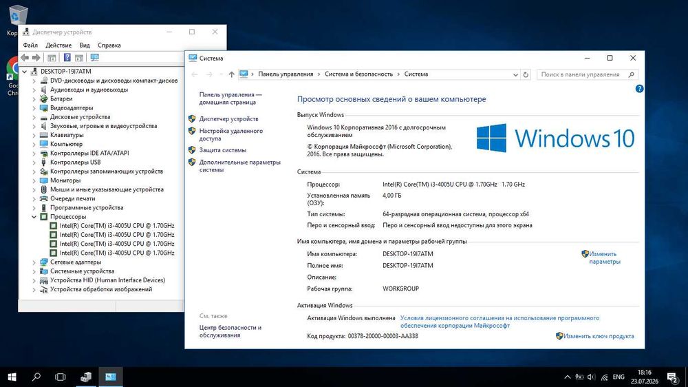Click the Processors node icon in device tree
Screen dimensions: 688x387
[44, 216]
